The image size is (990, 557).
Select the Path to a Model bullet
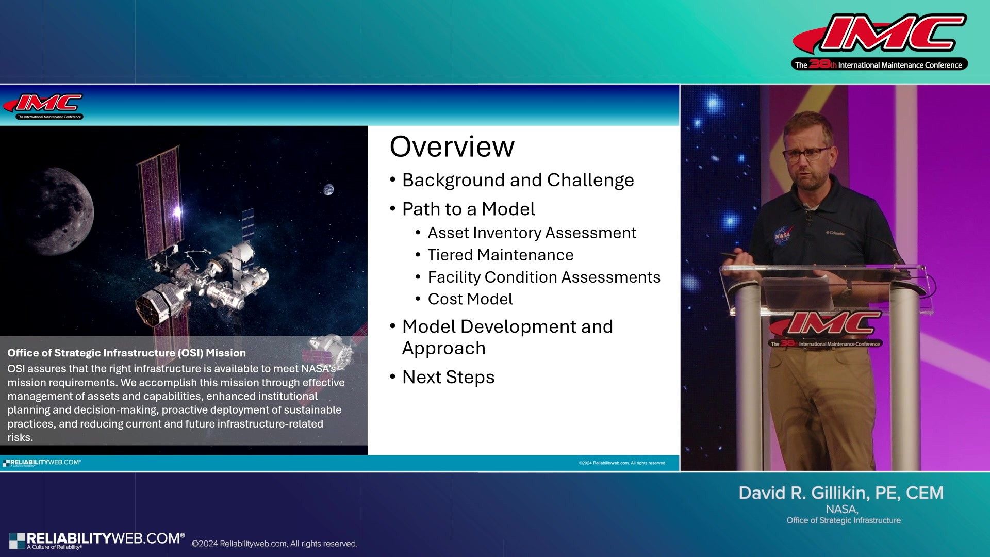(x=468, y=209)
